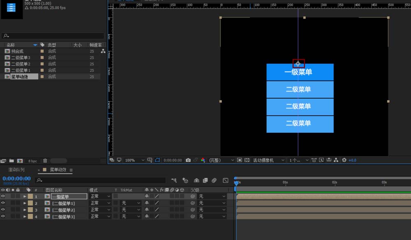This screenshot has width=411, height=240.
Task: Hide the 二级菜单1 layer with eye icon
Action: click(3, 203)
